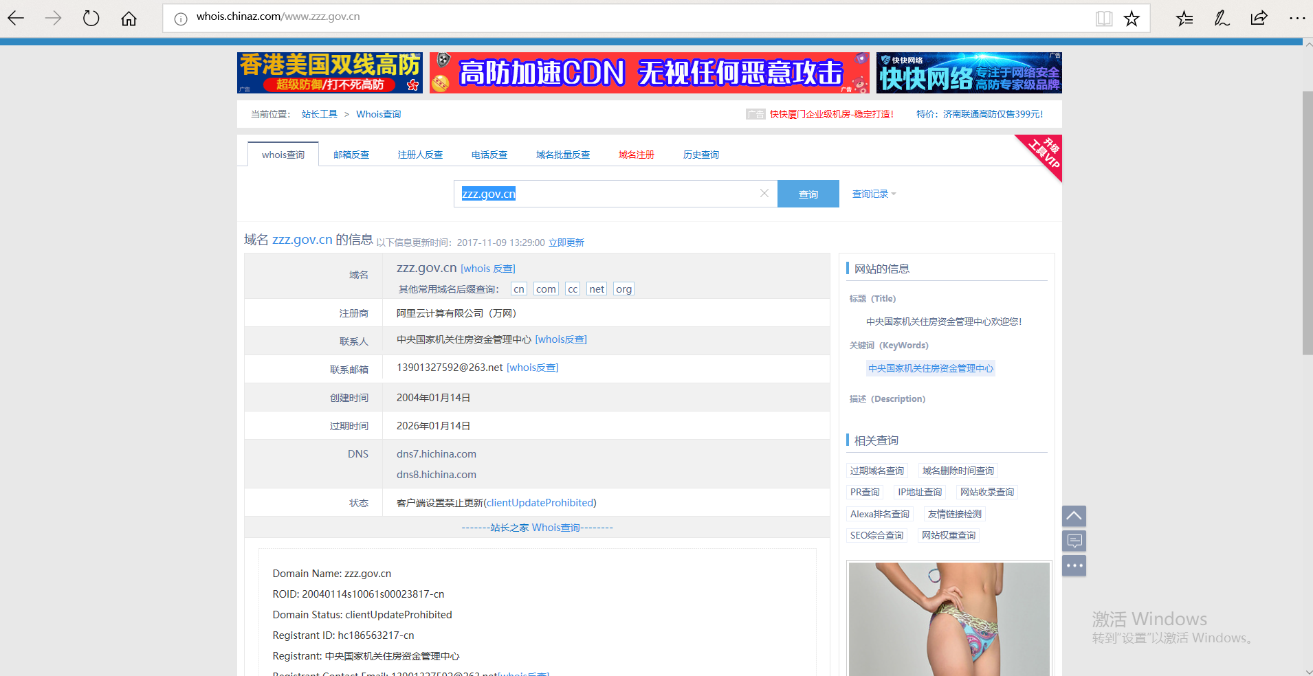This screenshot has width=1313, height=676.
Task: Switch to the 邮箱反查 tab
Action: tap(351, 155)
